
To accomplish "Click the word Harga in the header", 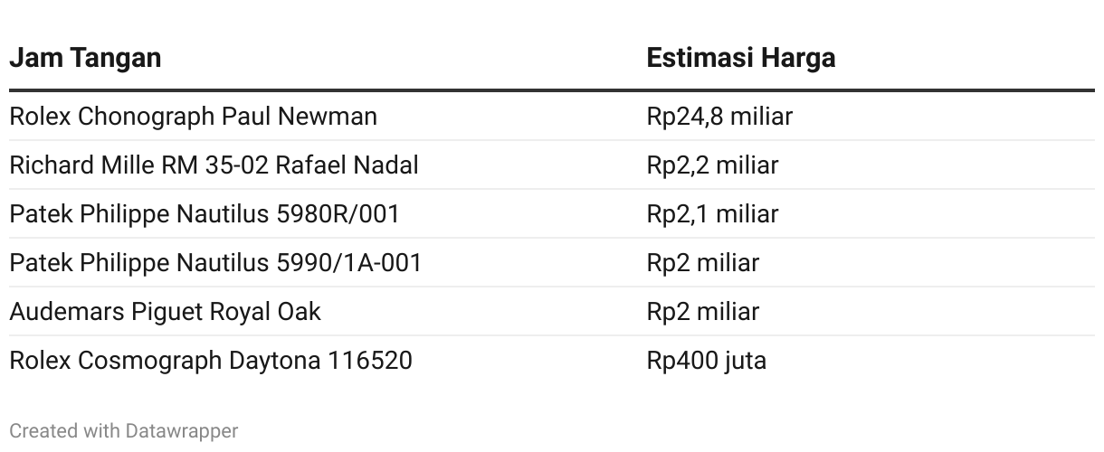I will point(797,58).
